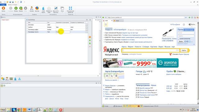
Task: Open the 'Маркет' link above search
Action: [131, 47]
